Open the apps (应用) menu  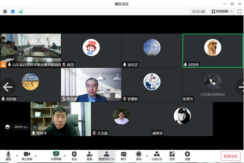click(x=172, y=156)
